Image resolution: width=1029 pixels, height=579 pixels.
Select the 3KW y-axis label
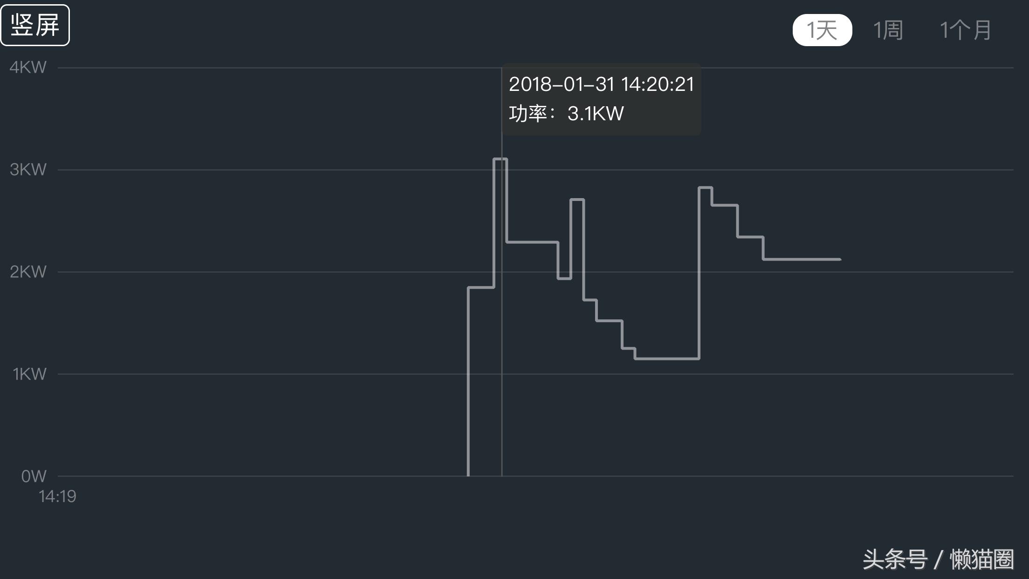[x=28, y=169]
